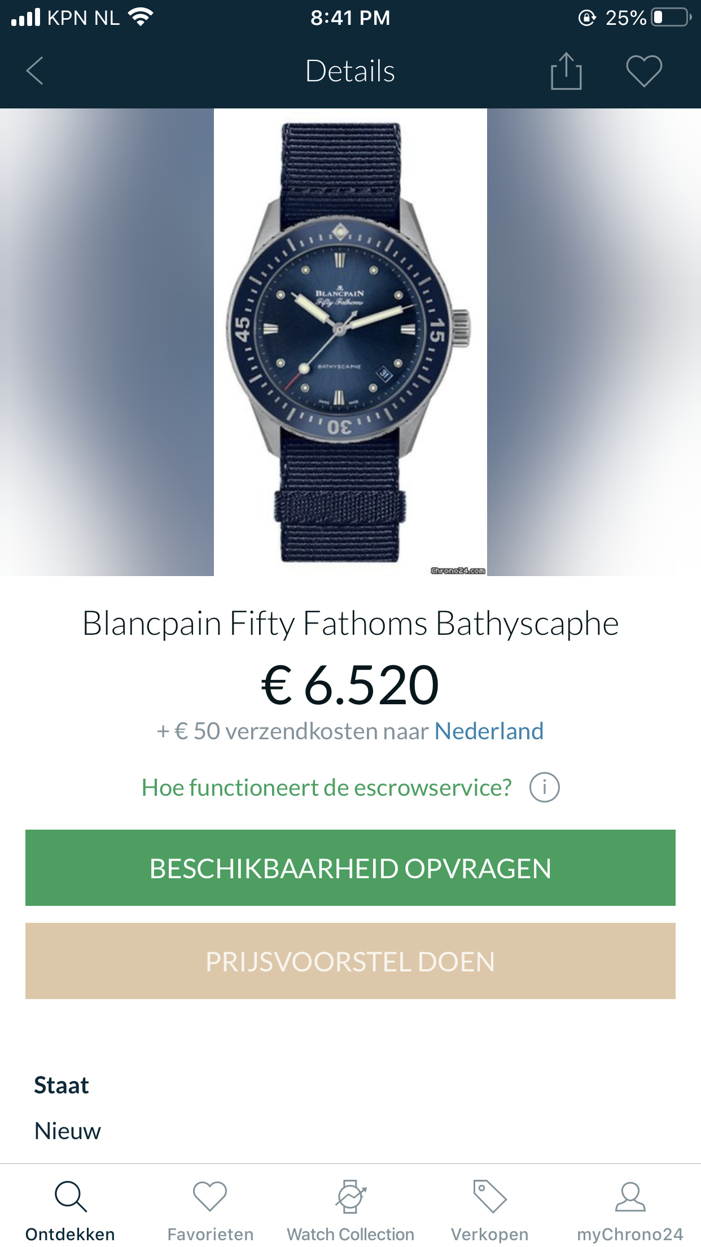Tap the back arrow icon
The image size is (701, 1247).
point(35,71)
